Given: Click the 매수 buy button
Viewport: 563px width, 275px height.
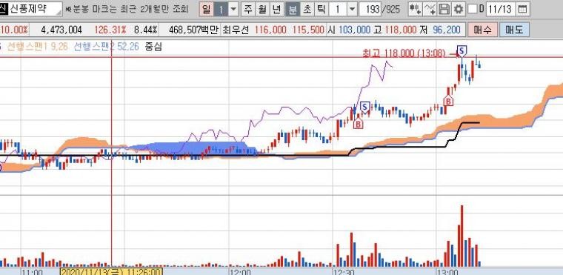Looking at the screenshot, I should (482, 30).
